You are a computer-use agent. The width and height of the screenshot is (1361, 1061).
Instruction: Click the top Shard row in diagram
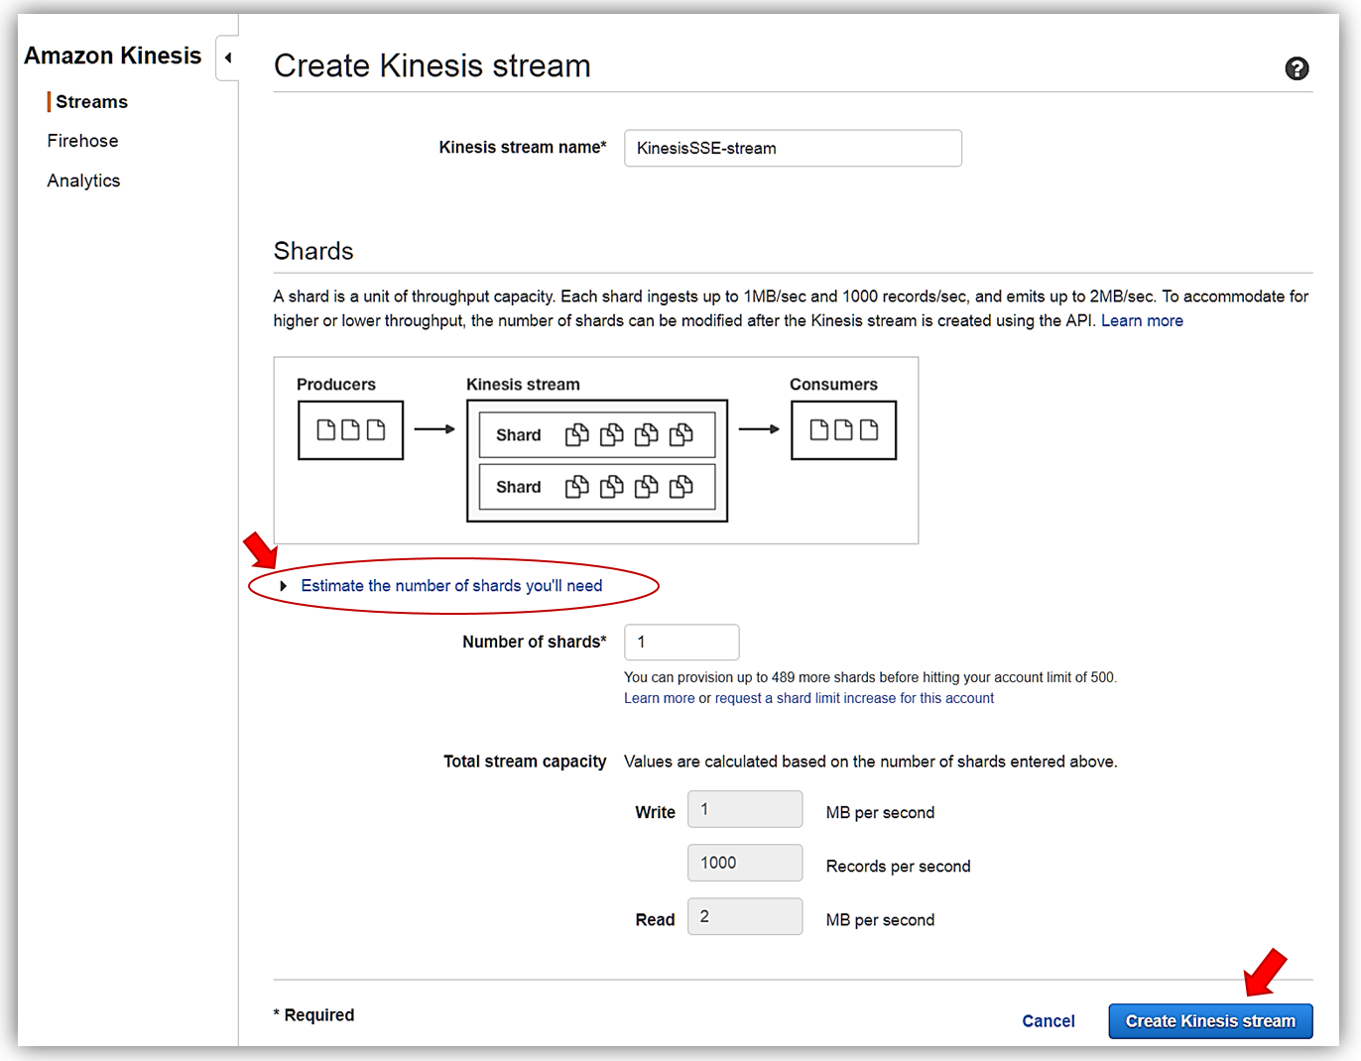(x=596, y=435)
